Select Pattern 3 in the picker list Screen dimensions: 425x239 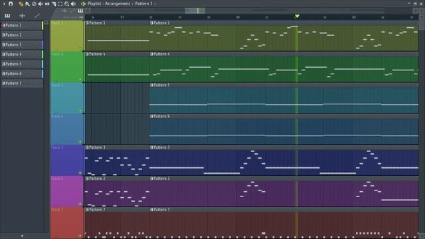[22, 44]
